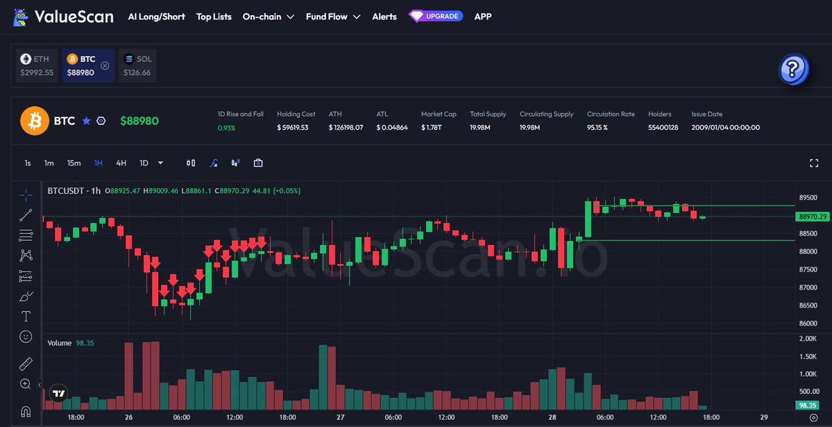The image size is (832, 427).
Task: Enter fullscreen chart mode
Action: point(814,163)
